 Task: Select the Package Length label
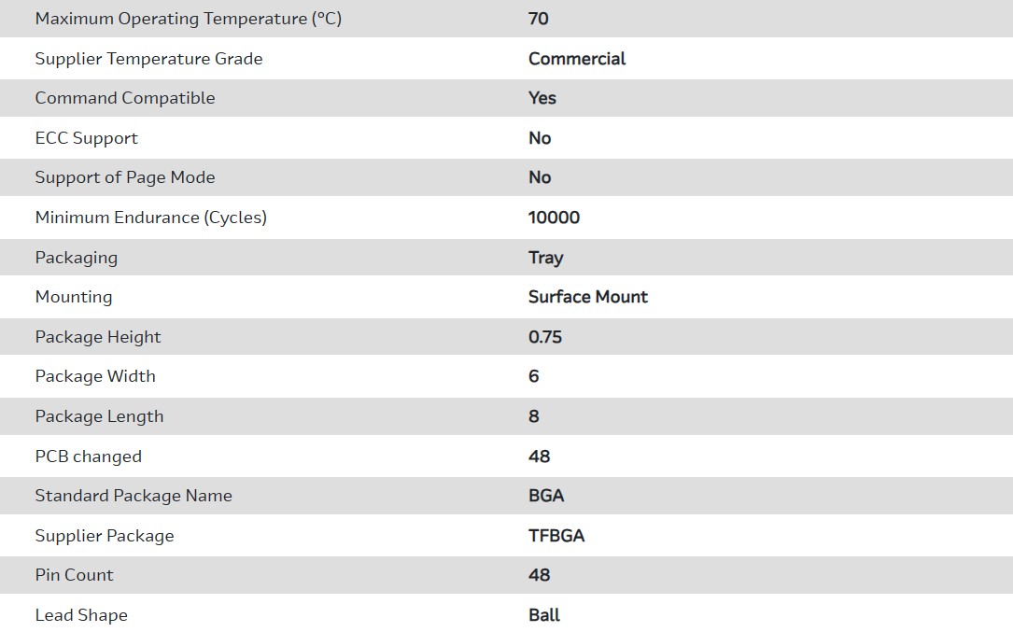99,416
